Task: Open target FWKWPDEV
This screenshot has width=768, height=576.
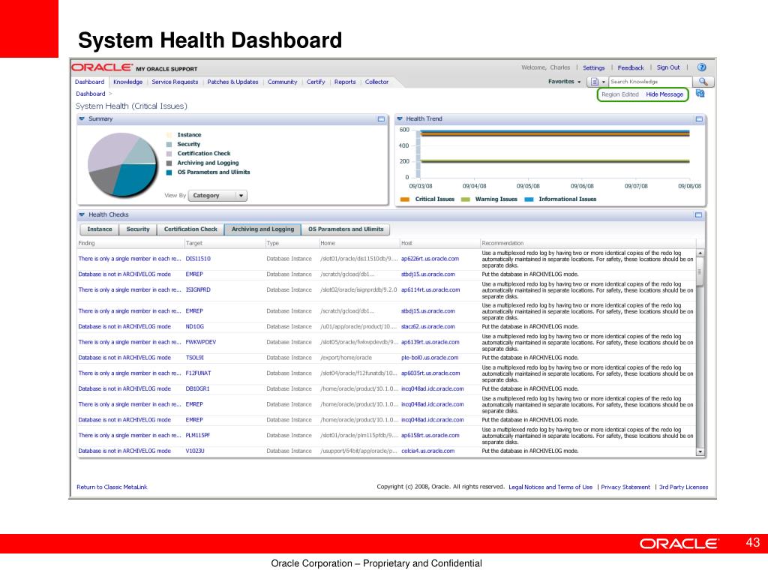Action: (x=201, y=342)
